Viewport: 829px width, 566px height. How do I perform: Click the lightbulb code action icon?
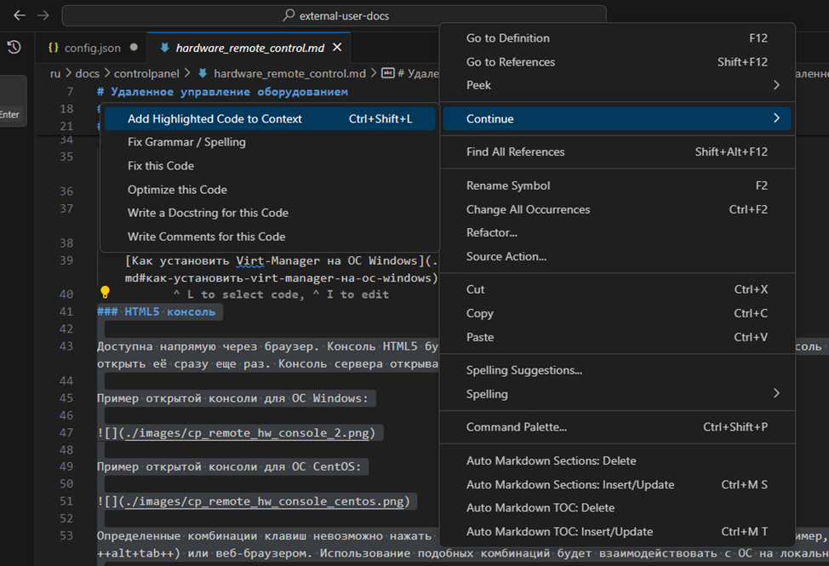(x=106, y=293)
